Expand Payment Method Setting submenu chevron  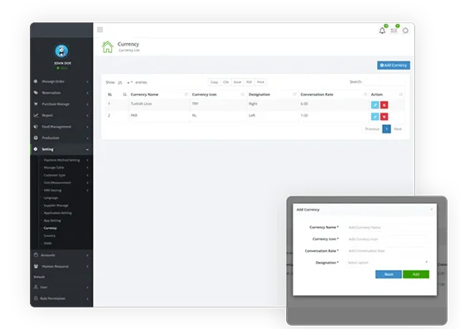tap(87, 160)
